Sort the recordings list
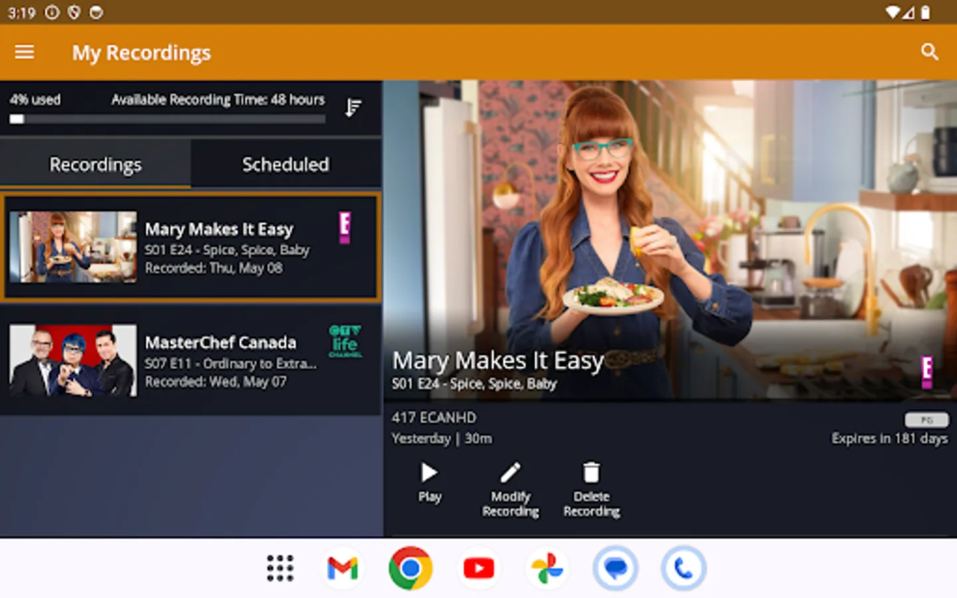The image size is (957, 598). [x=354, y=107]
